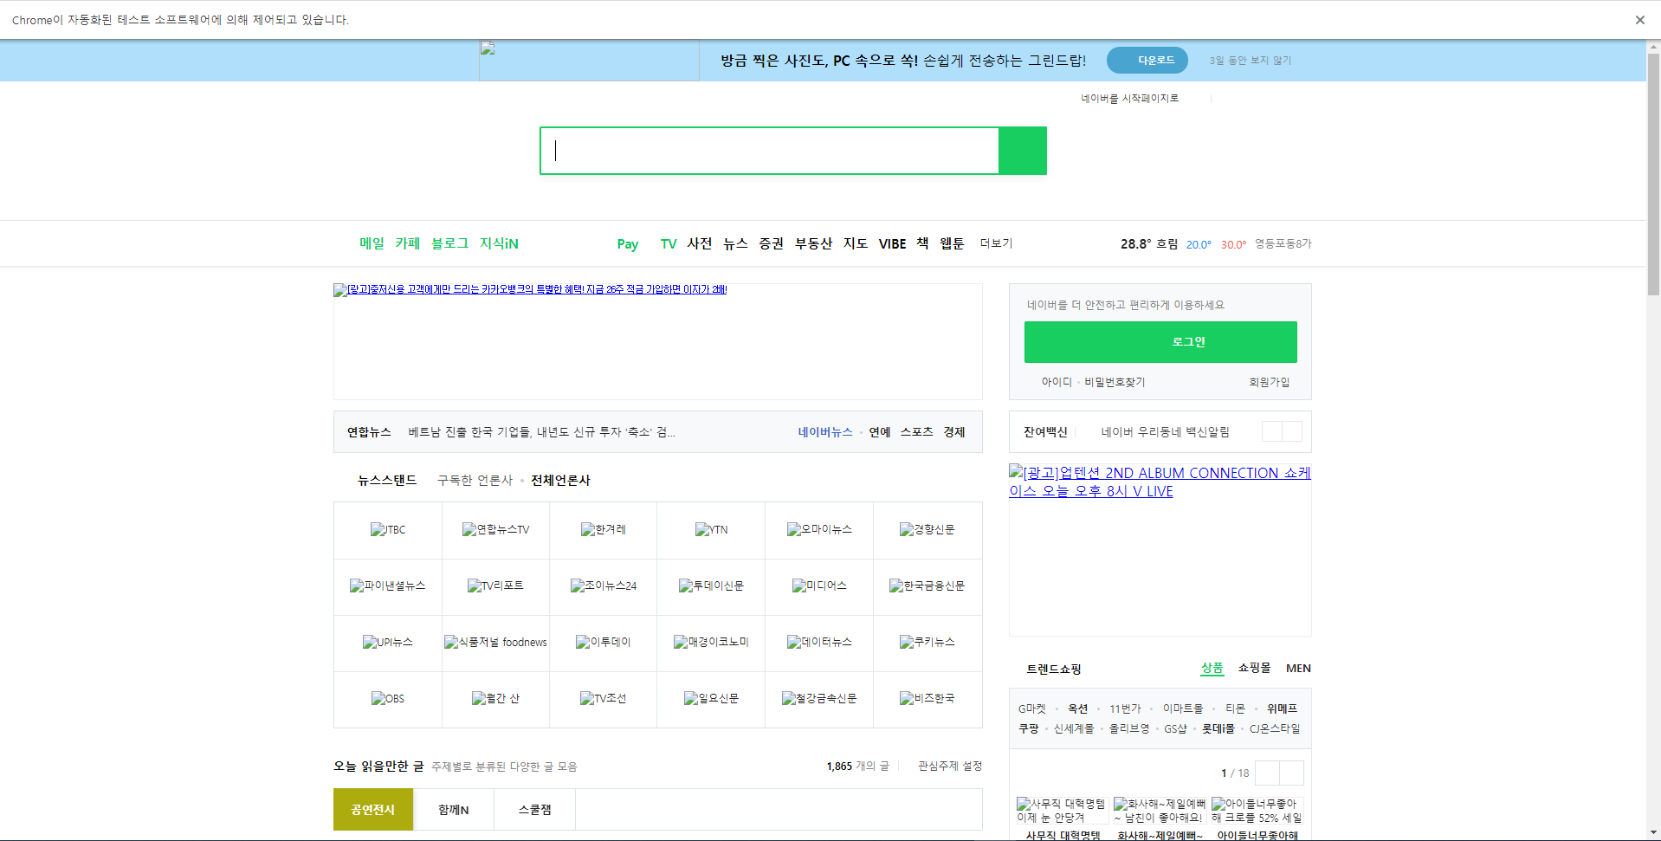Go to previous trend shopping page
1661x841 pixels.
coord(1268,773)
